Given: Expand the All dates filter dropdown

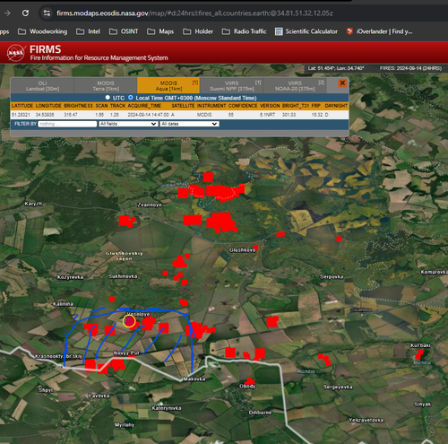Looking at the screenshot, I should [x=189, y=124].
